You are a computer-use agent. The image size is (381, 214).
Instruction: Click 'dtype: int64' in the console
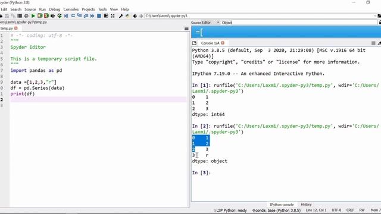tap(208, 115)
